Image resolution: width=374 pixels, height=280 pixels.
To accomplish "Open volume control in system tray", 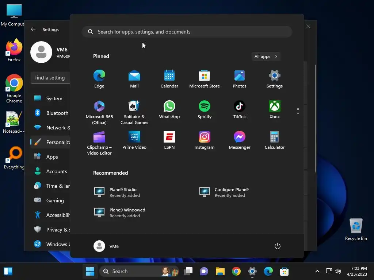I will coord(338,271).
